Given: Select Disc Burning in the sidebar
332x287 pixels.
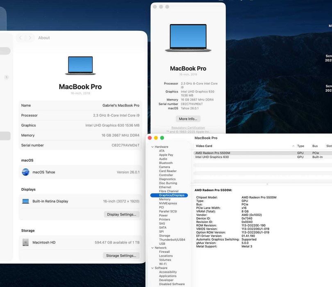Looking at the screenshot, I should pyautogui.click(x=168, y=183).
